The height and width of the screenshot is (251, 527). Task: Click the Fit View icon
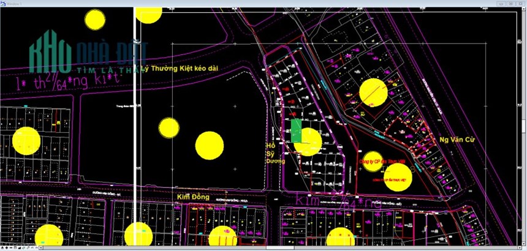20,248
